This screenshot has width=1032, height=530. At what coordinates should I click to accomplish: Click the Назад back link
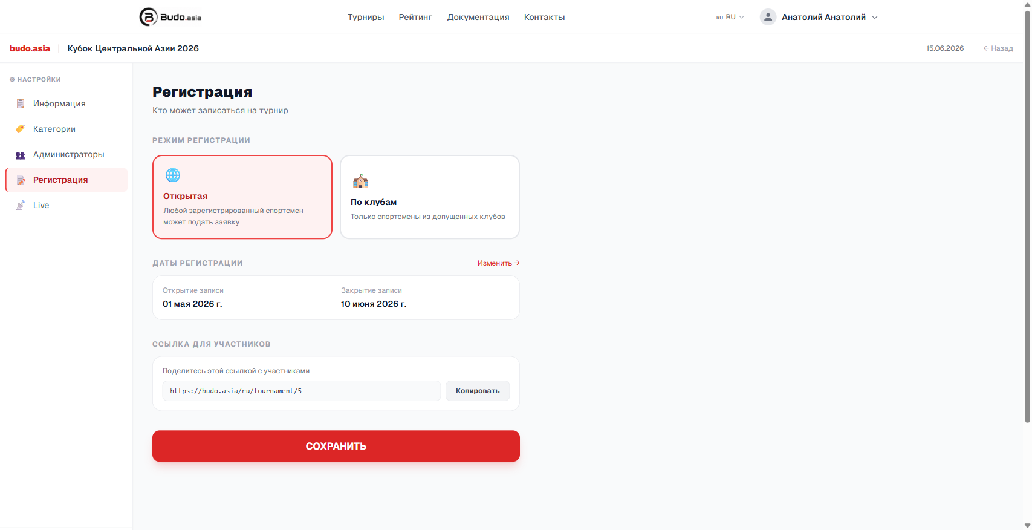[x=998, y=48]
